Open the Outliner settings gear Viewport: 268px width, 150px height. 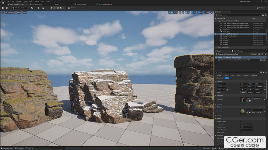click(x=266, y=15)
